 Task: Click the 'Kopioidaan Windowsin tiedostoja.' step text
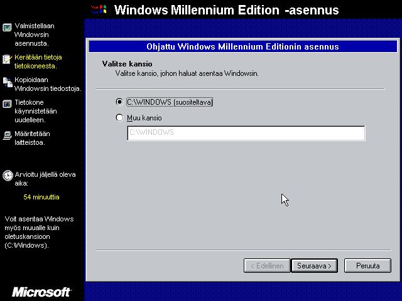[x=48, y=84]
